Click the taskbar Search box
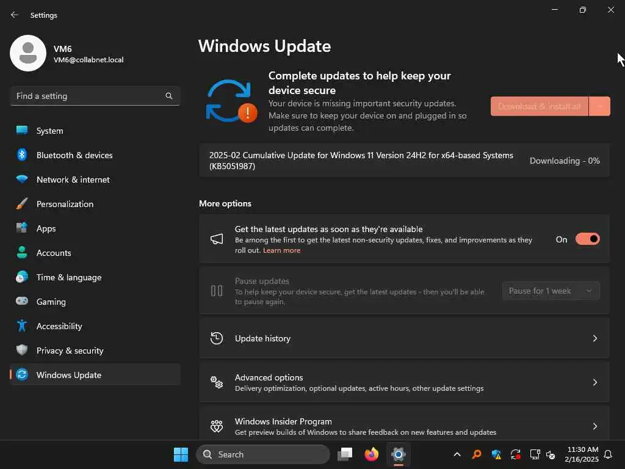The height and width of the screenshot is (469, 625). point(262,454)
